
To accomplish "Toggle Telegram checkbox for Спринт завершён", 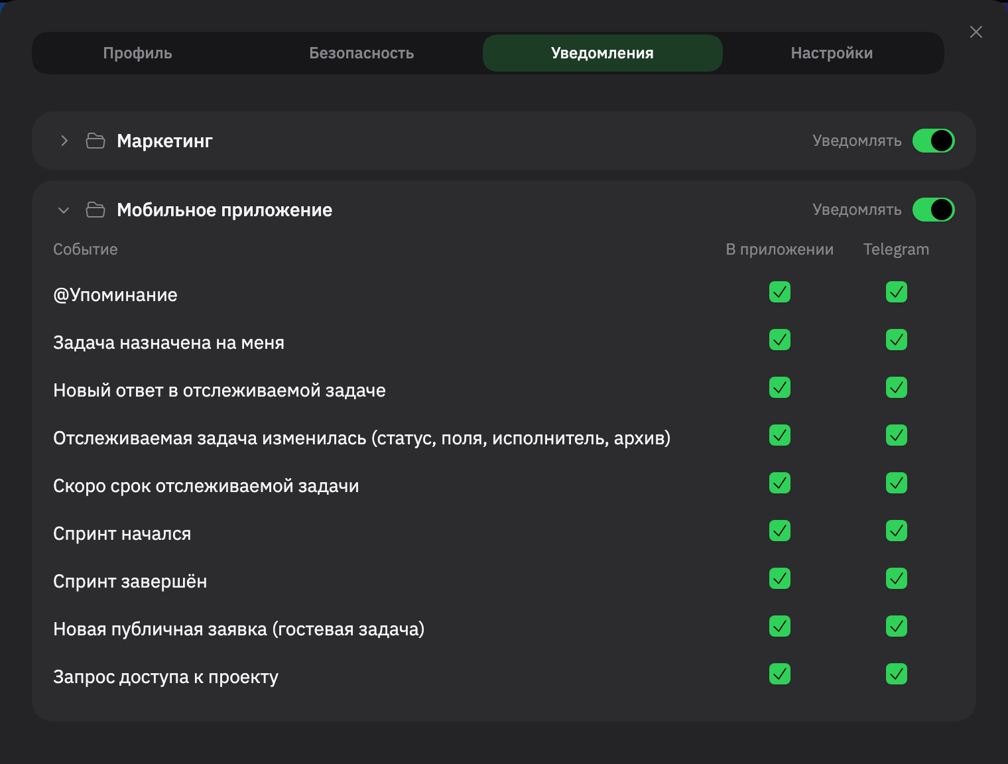I will [x=897, y=578].
